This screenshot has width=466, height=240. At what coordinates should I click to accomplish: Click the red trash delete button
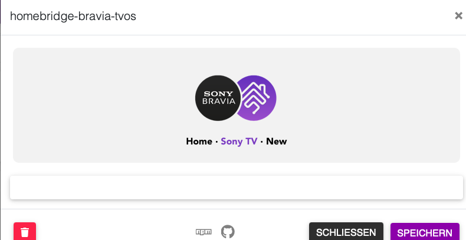tap(25, 231)
